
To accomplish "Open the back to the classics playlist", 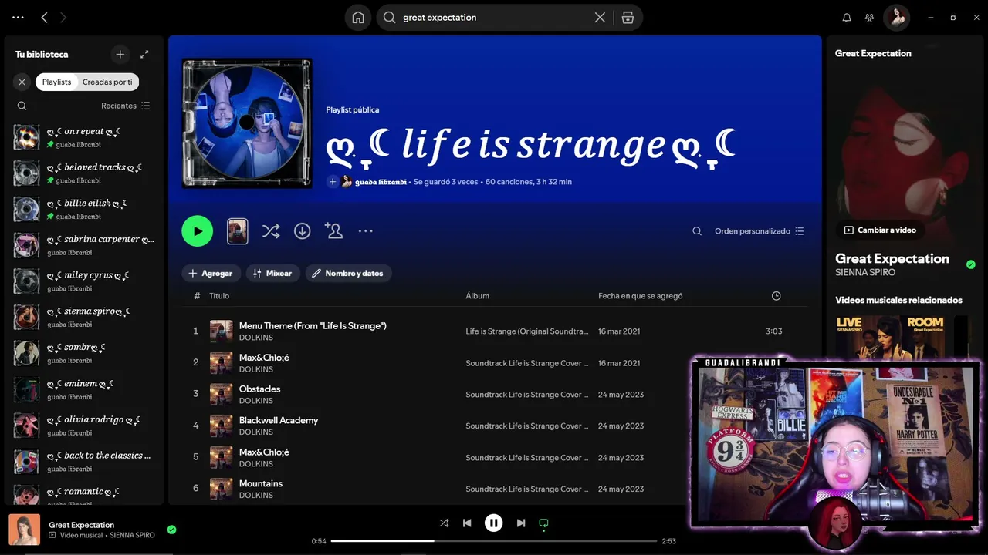I will tap(84, 461).
